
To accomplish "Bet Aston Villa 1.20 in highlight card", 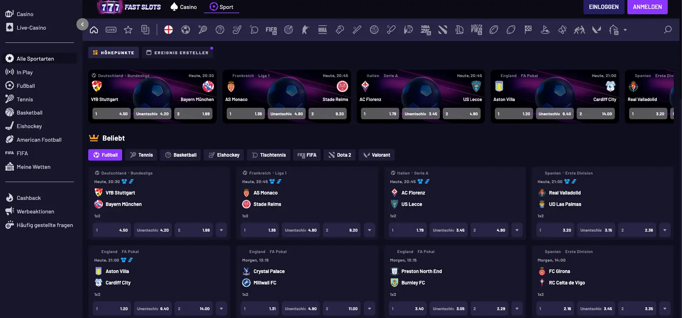I will pos(514,114).
